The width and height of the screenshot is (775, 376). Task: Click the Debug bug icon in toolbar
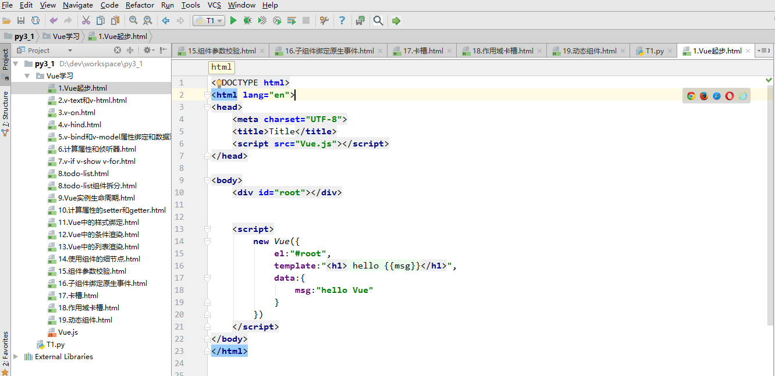(x=248, y=21)
